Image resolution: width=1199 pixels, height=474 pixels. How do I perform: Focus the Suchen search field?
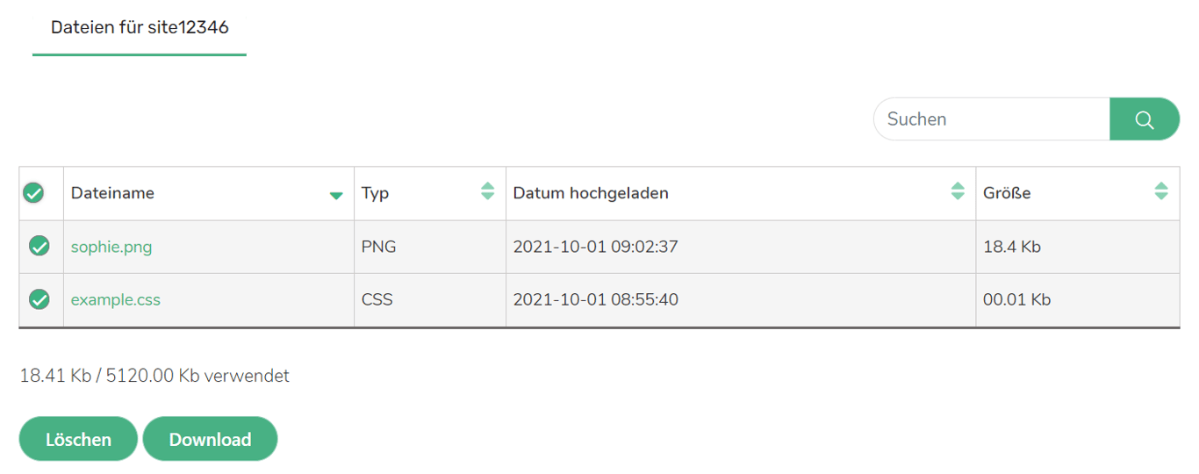[x=992, y=119]
